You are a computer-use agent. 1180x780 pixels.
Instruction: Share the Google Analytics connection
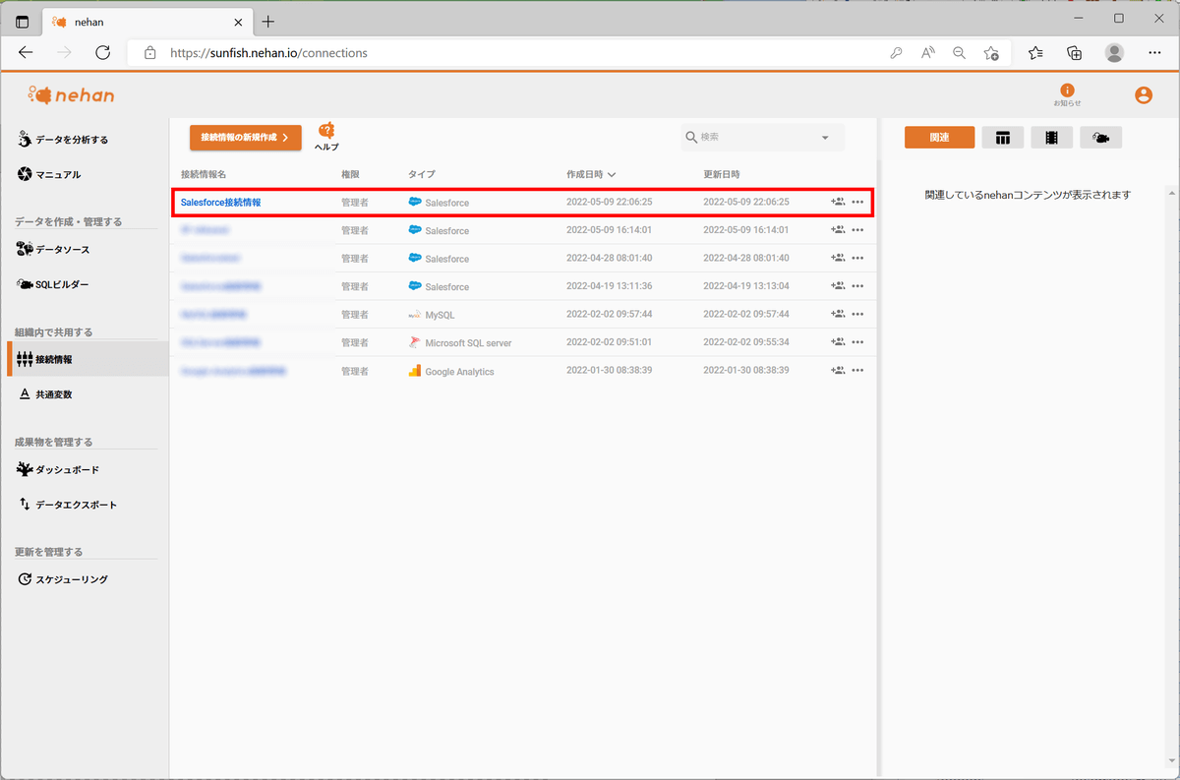[x=838, y=370]
